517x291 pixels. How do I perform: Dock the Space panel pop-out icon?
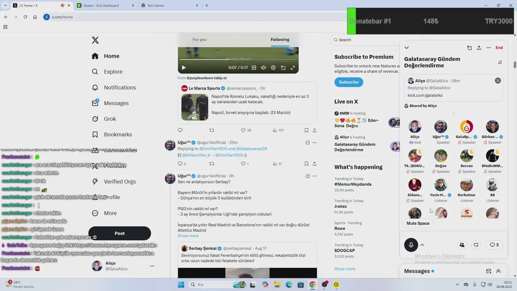(469, 48)
